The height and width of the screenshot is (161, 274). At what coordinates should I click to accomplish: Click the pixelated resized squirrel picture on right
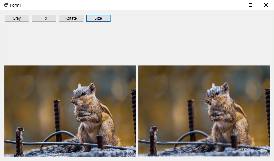tap(204, 111)
